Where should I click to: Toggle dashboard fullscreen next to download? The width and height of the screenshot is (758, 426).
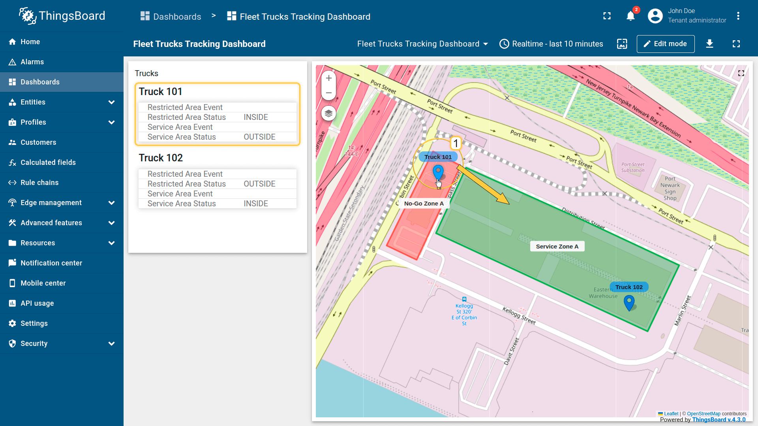pos(736,44)
